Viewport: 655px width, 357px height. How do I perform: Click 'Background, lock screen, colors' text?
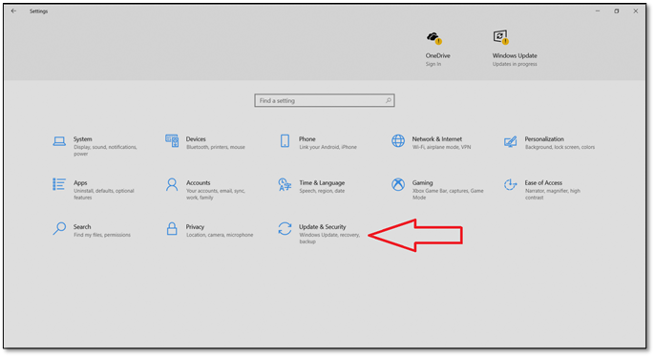tap(560, 147)
